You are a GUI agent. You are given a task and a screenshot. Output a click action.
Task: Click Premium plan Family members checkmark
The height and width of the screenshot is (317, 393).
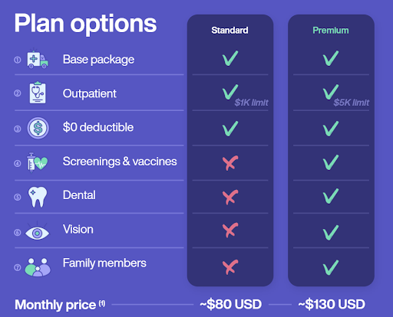[x=331, y=267]
